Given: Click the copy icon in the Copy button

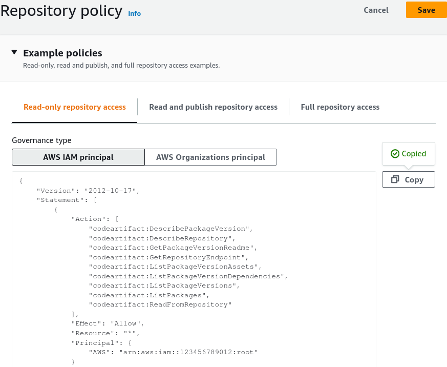Looking at the screenshot, I should point(395,179).
